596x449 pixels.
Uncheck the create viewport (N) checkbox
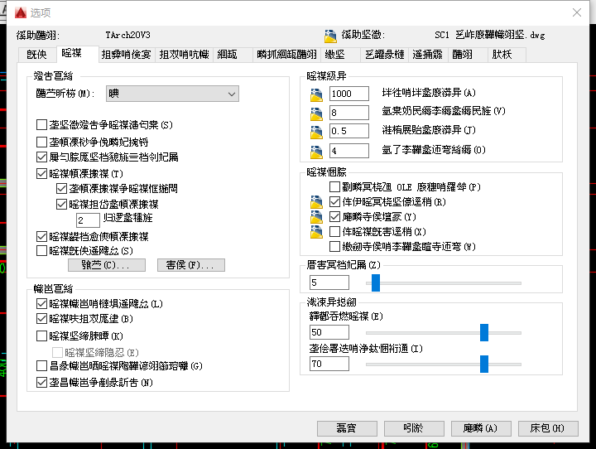41,383
